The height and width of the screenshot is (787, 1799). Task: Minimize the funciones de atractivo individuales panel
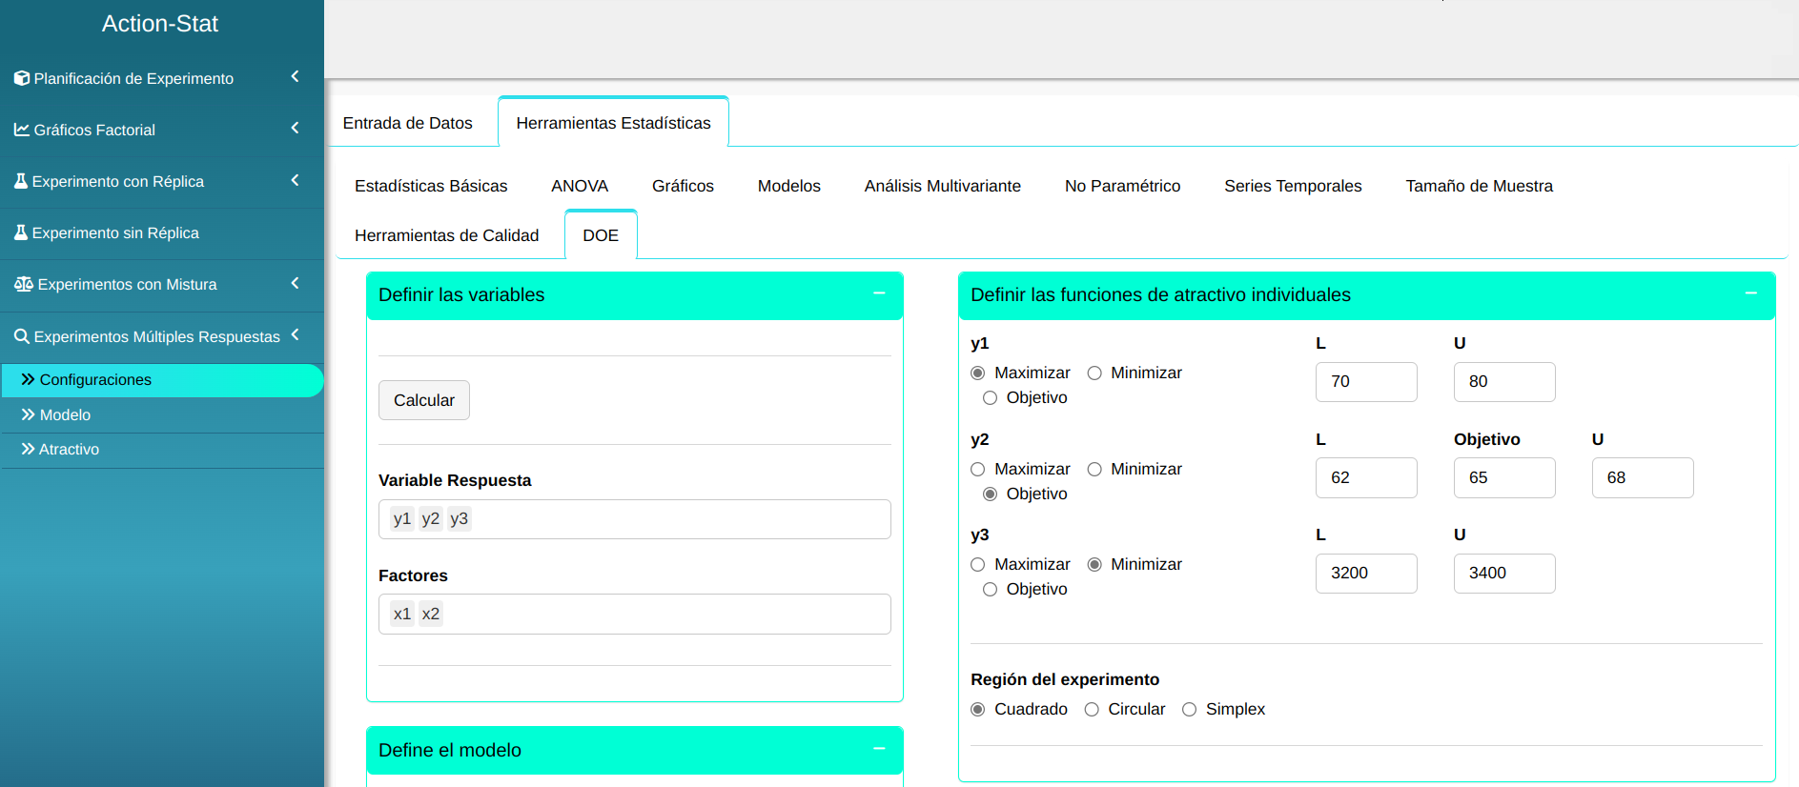click(1750, 293)
